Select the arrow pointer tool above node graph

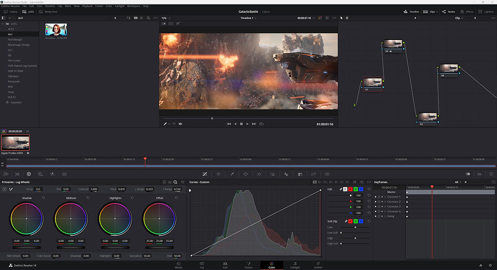click(x=341, y=18)
